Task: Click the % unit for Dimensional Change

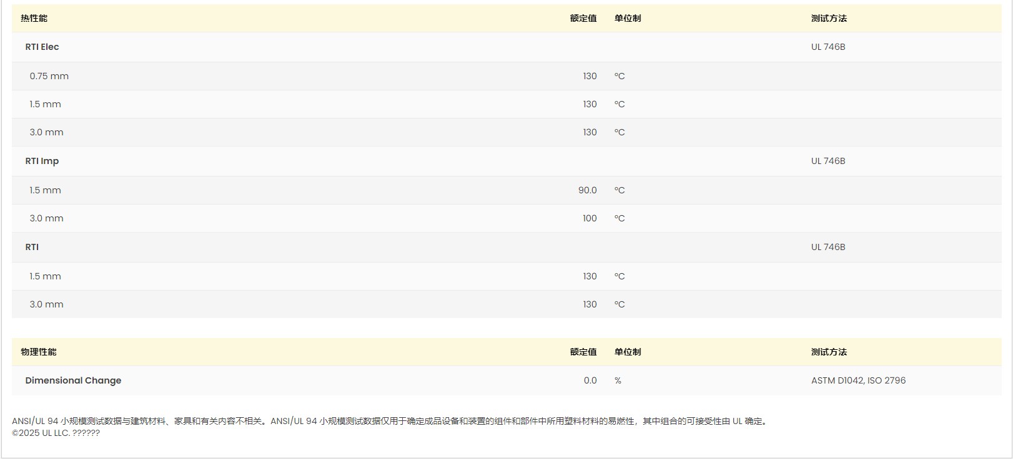Action: click(x=618, y=381)
